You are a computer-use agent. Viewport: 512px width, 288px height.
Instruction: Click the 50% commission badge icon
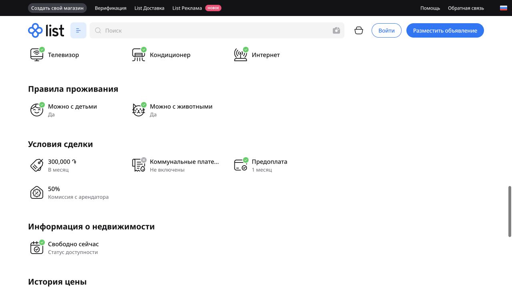click(x=37, y=192)
